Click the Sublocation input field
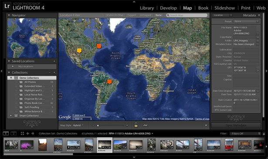 (246, 50)
